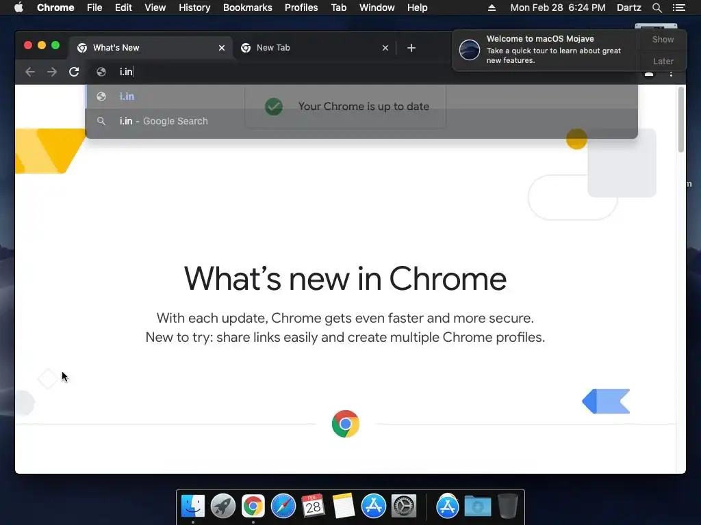
Task: Open the Edit menu
Action: tap(123, 8)
